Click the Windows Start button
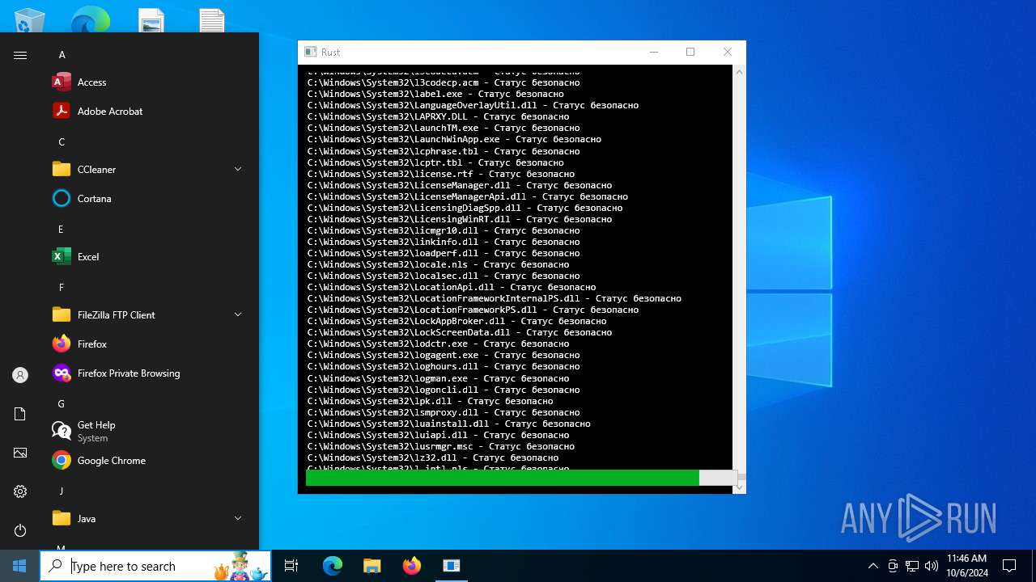 [x=19, y=566]
